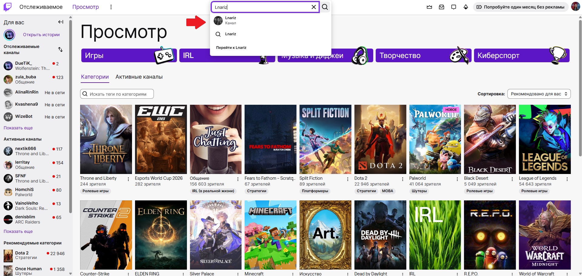Open the three-dot more menu in top navigation

coord(111,7)
